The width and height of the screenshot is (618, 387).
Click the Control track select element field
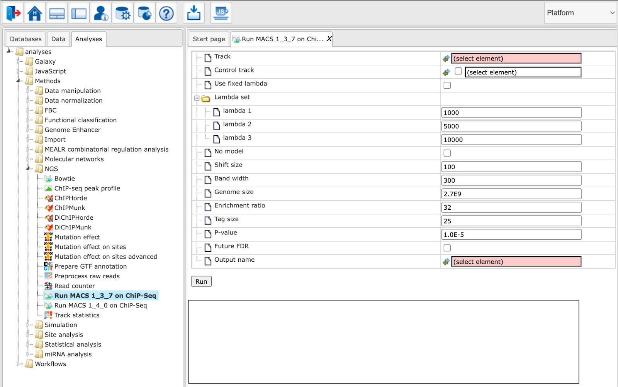click(x=523, y=72)
